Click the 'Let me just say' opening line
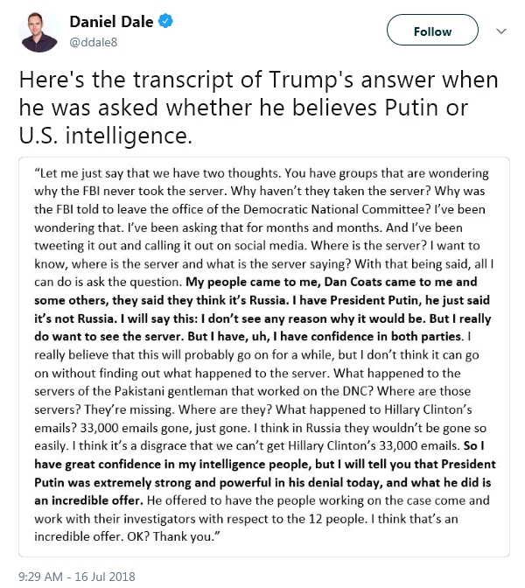This screenshot has width=525, height=588. (262, 173)
